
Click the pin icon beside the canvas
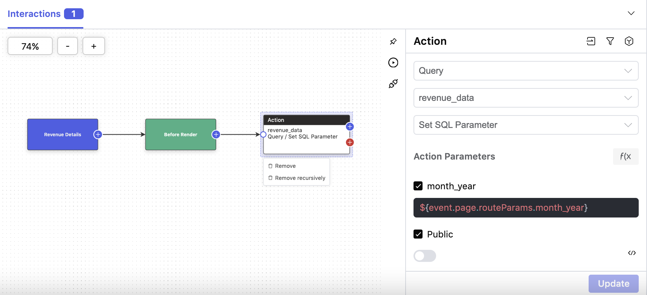[x=393, y=41]
